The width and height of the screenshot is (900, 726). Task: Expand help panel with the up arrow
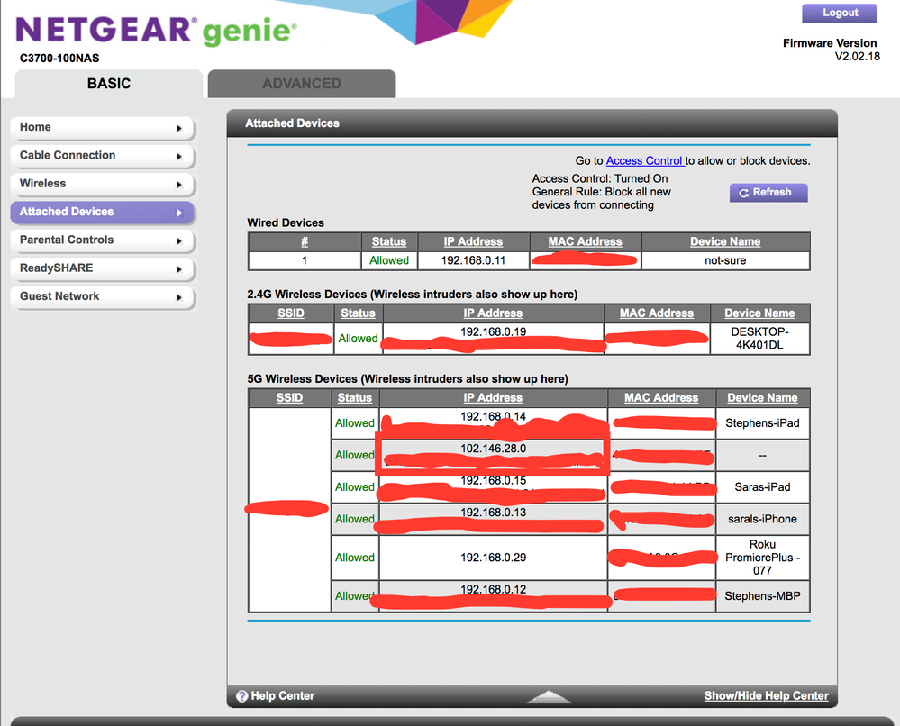[548, 697]
